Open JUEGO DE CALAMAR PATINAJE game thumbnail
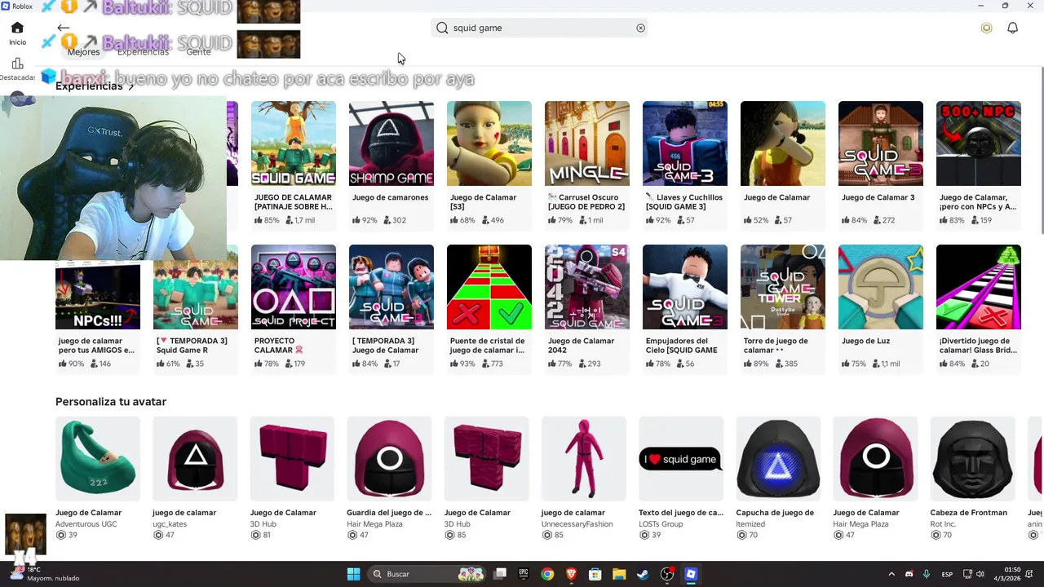Screen dimensions: 1044x587 [294, 143]
